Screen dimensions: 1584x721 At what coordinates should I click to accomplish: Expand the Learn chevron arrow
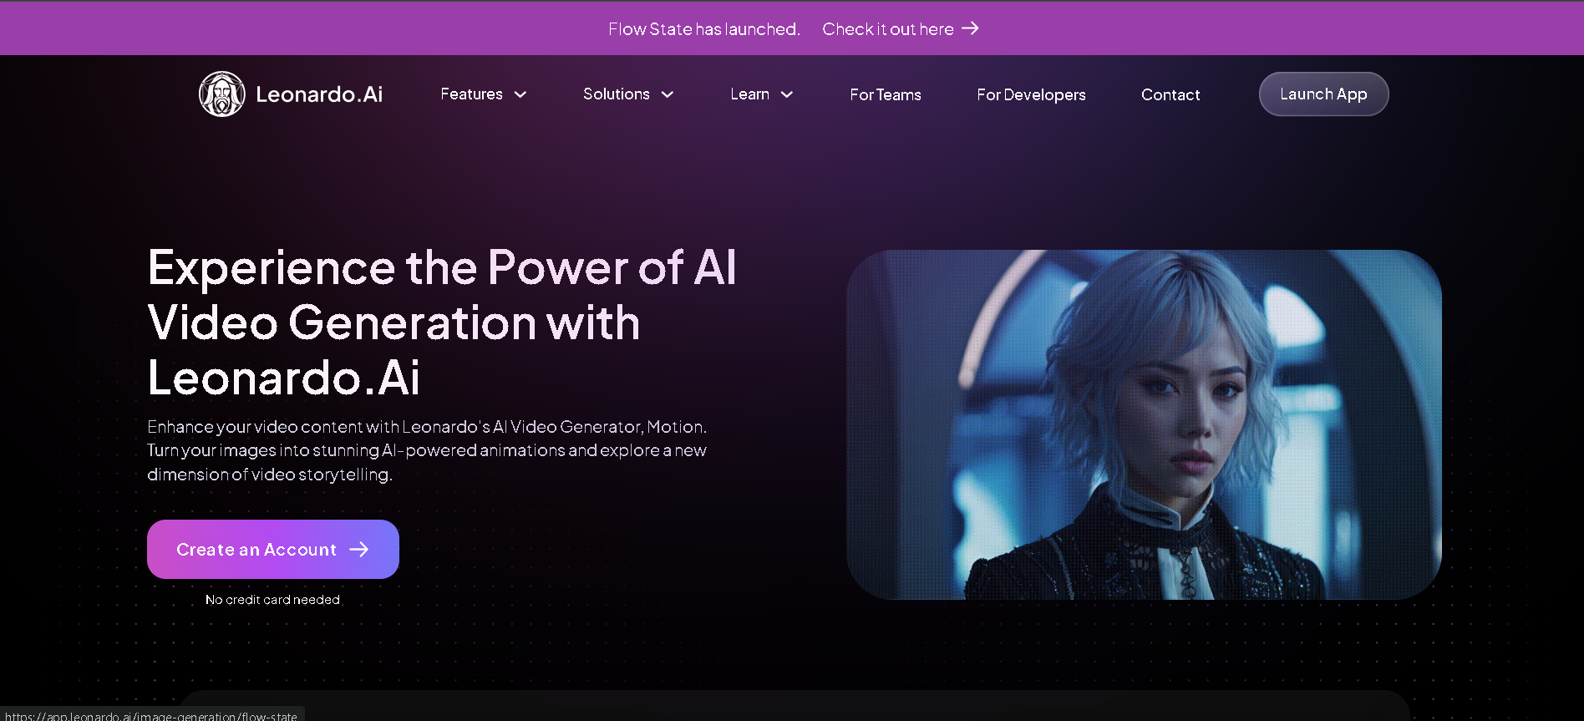coord(787,94)
